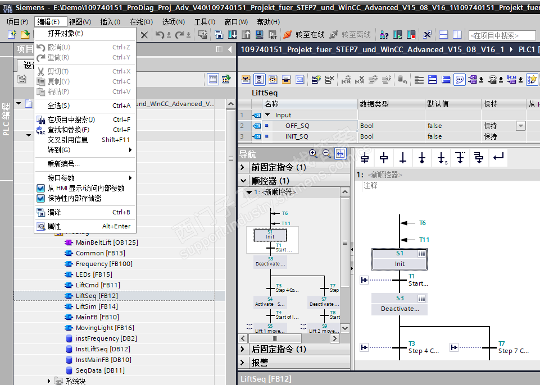Screen dimensions: 540x385
Task: Expand the 系统块 tree folder
Action: 49,381
